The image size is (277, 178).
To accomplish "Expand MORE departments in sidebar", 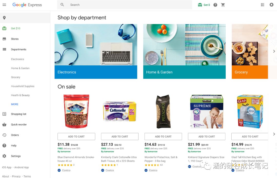I will click(x=15, y=104).
